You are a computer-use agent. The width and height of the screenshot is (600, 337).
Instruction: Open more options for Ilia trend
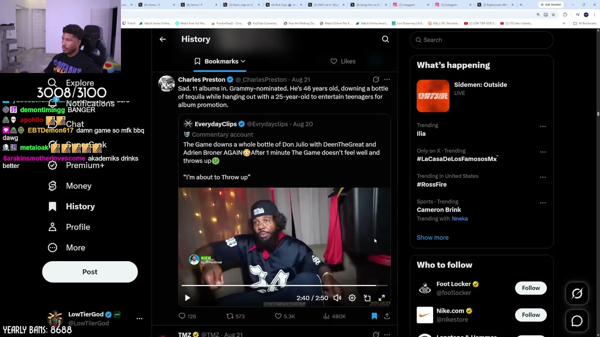[x=543, y=126]
